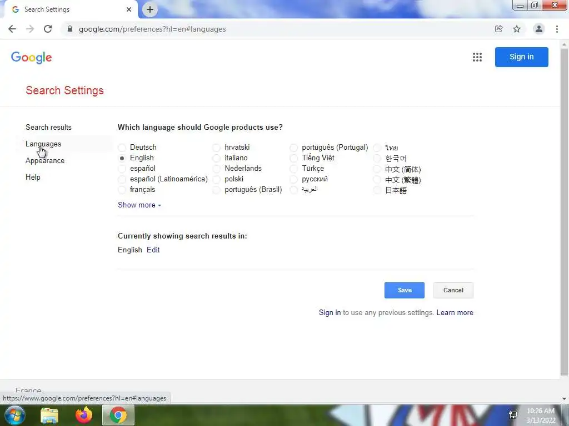
Task: Choose español (Latinoamérica) language option
Action: click(x=122, y=179)
